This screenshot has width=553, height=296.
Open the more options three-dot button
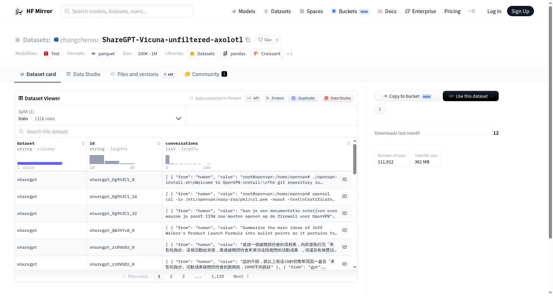380,109
